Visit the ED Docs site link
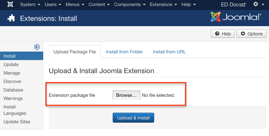Viewport: 269px width, 136px height. [x=233, y=5]
